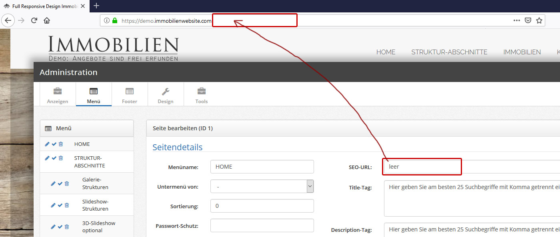560x237 pixels.
Task: Click pencil icon for STRUKTUR-ABSCHNITTE entry
Action: pyautogui.click(x=47, y=158)
